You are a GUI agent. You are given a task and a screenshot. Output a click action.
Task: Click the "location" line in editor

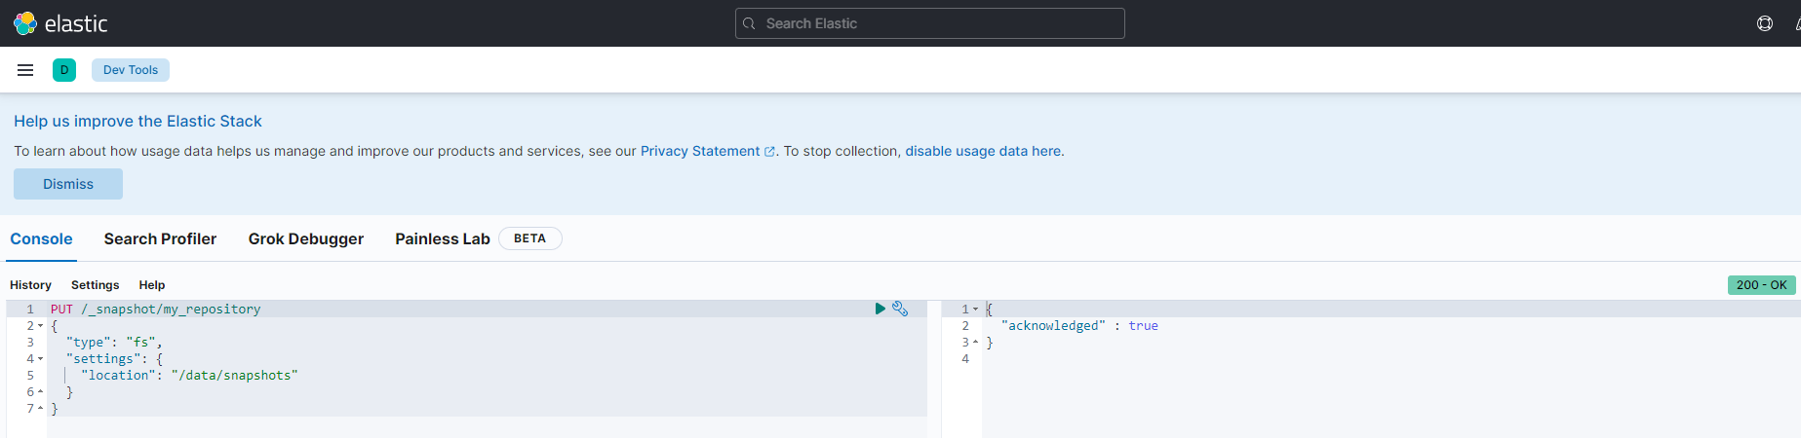pyautogui.click(x=189, y=376)
